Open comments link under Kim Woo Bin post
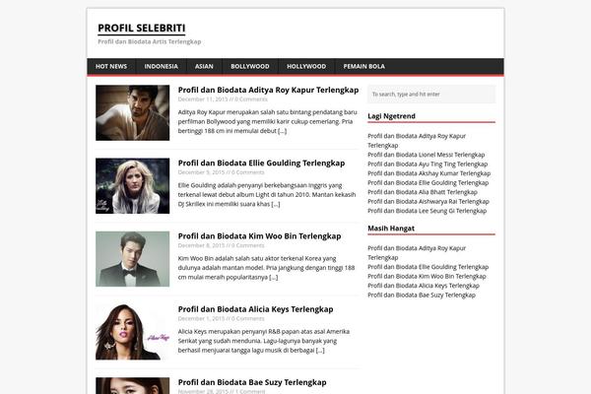 (247, 245)
